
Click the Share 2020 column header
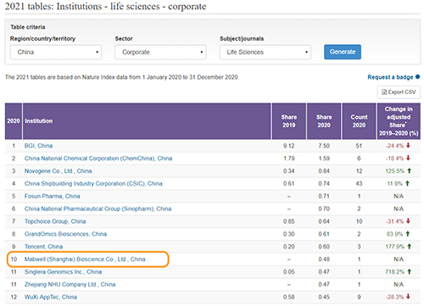click(x=324, y=121)
